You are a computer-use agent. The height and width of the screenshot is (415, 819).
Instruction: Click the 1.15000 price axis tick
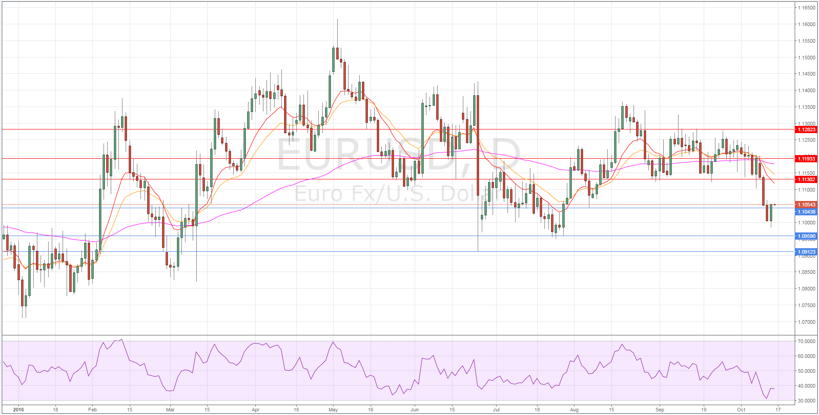[x=806, y=58]
